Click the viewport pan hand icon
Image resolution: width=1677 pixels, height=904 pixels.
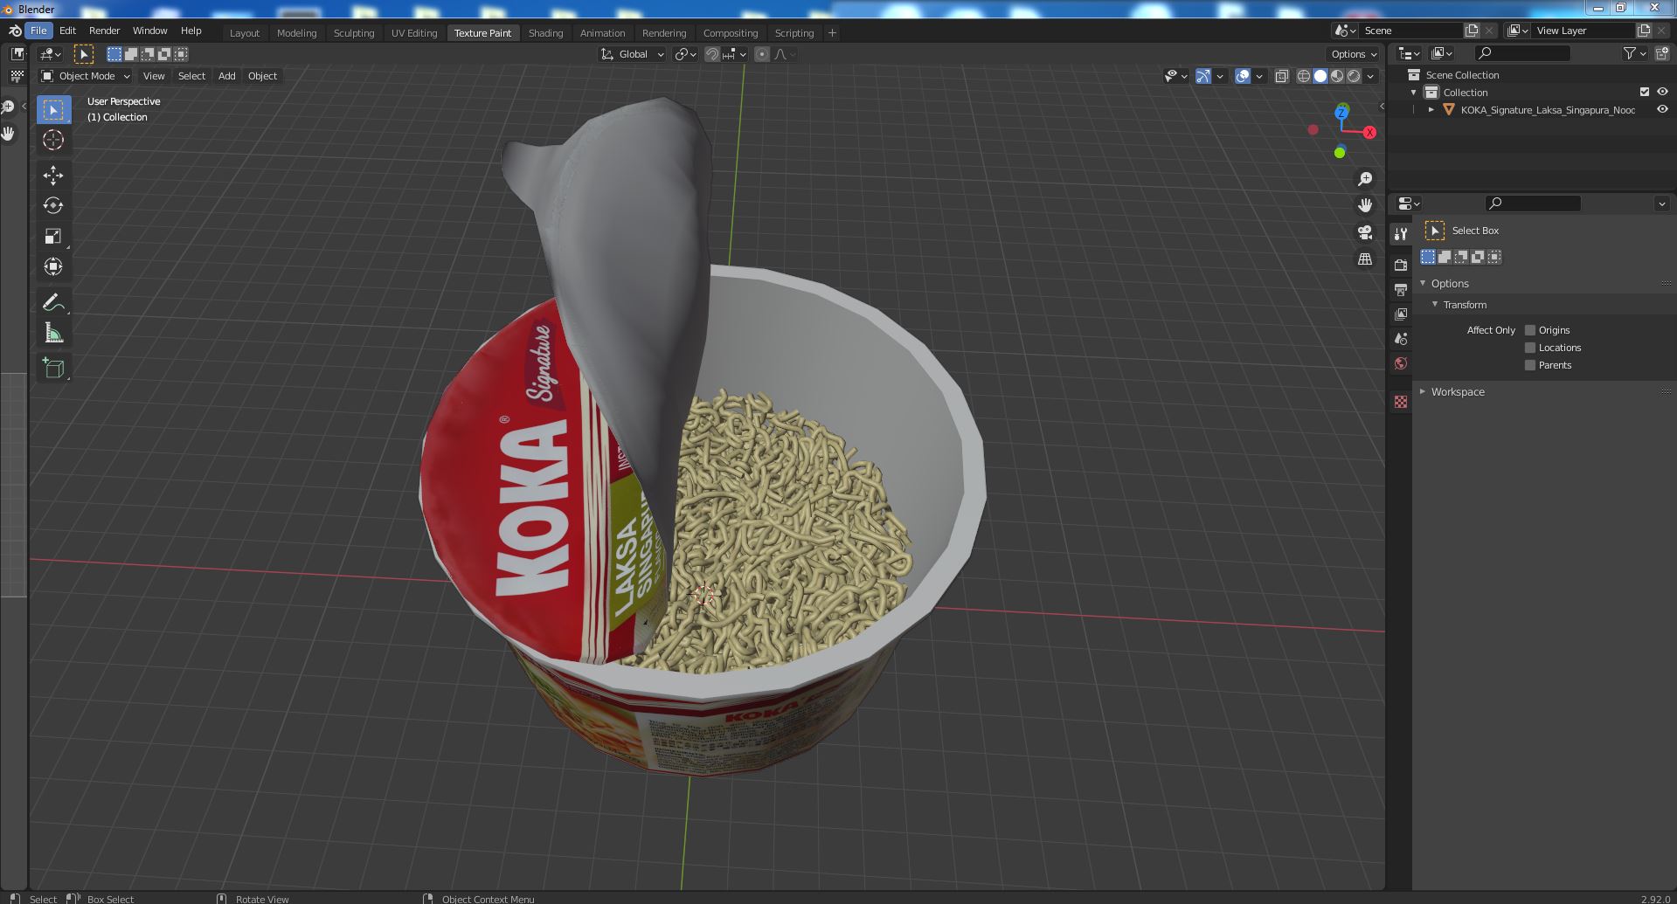[1364, 205]
